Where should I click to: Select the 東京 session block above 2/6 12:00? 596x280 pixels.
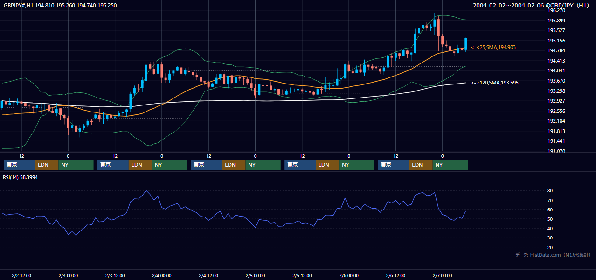394,165
